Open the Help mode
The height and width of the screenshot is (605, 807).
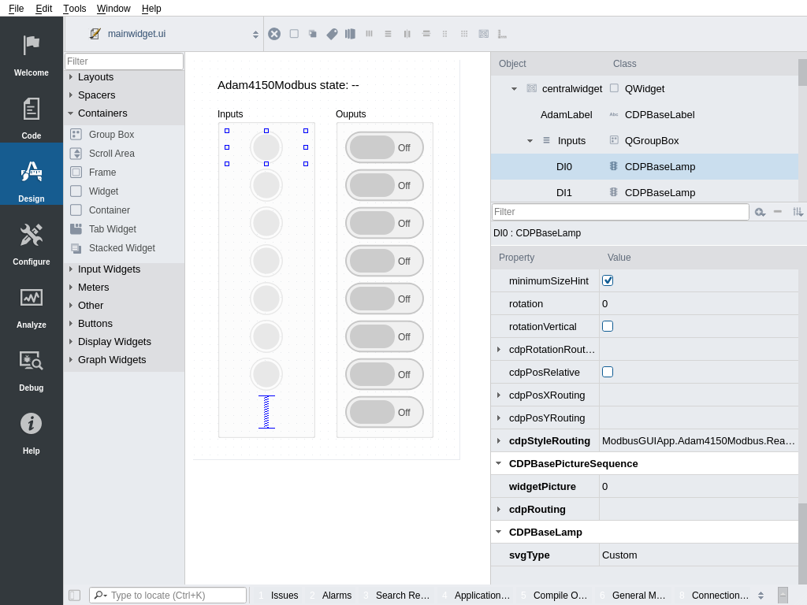click(x=32, y=435)
